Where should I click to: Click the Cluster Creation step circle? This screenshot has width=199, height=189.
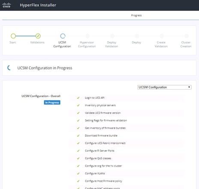coord(187,36)
